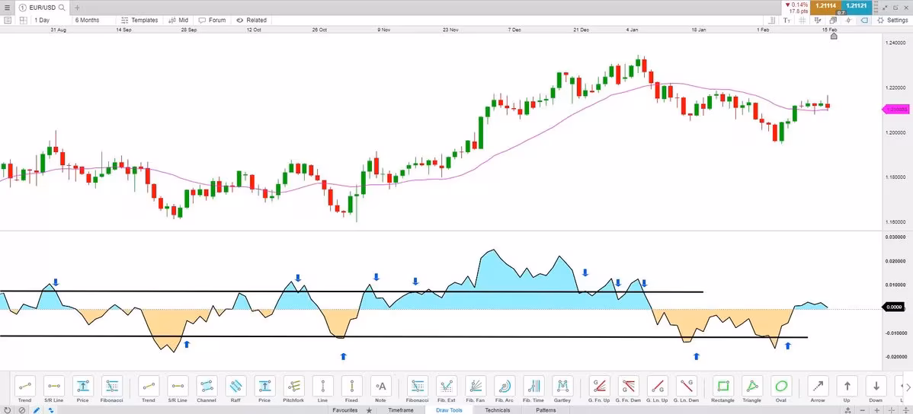Open chart Settings
This screenshot has width=913, height=414.
click(892, 21)
